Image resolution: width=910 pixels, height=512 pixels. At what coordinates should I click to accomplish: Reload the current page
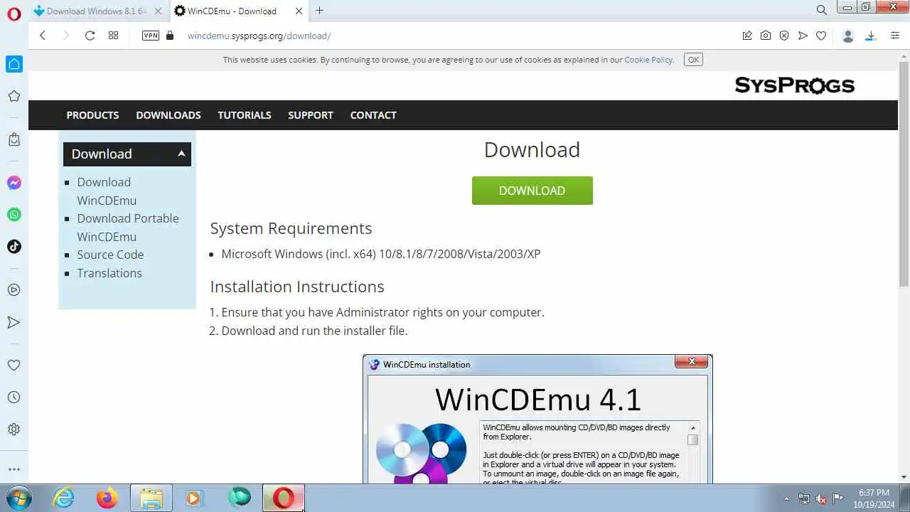click(90, 36)
